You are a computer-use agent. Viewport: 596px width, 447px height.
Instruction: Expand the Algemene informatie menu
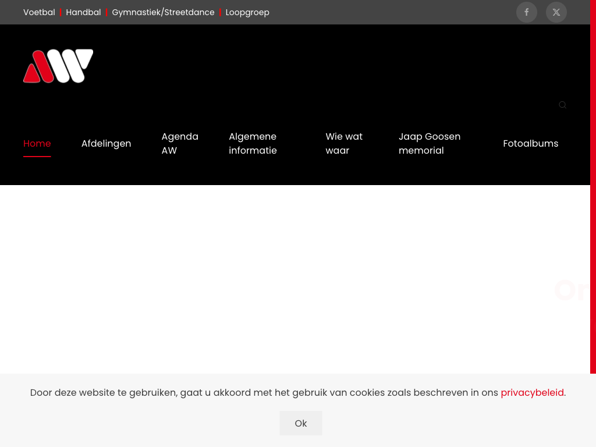coord(253,143)
